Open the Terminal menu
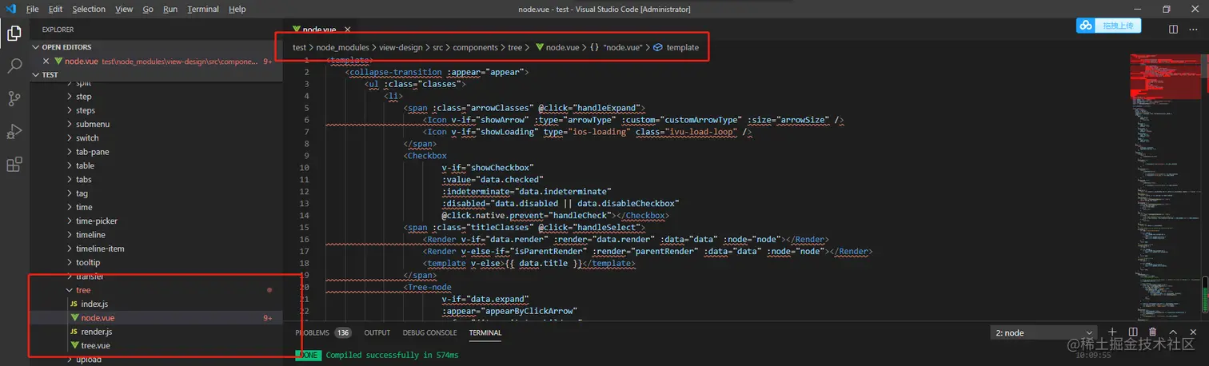 (203, 9)
